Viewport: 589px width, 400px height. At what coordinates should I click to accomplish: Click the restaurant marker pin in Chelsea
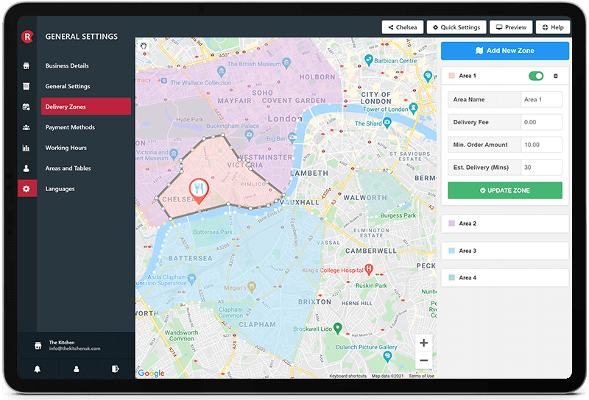199,190
